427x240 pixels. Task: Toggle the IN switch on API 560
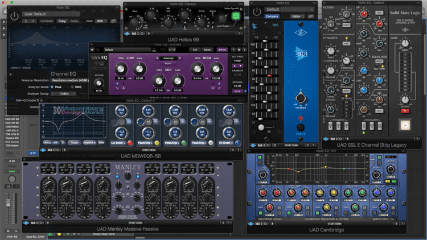[261, 127]
